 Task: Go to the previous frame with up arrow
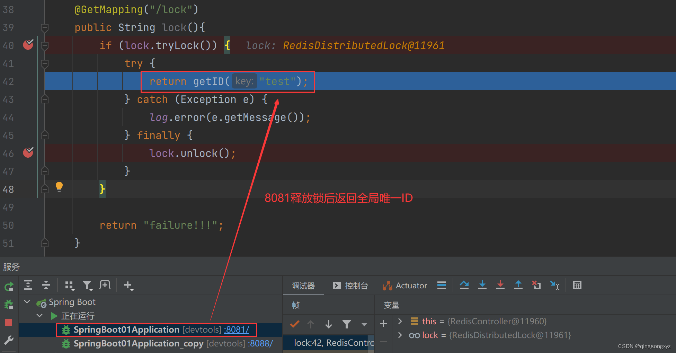point(311,324)
